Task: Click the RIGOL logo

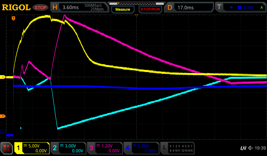Action: click(x=16, y=8)
